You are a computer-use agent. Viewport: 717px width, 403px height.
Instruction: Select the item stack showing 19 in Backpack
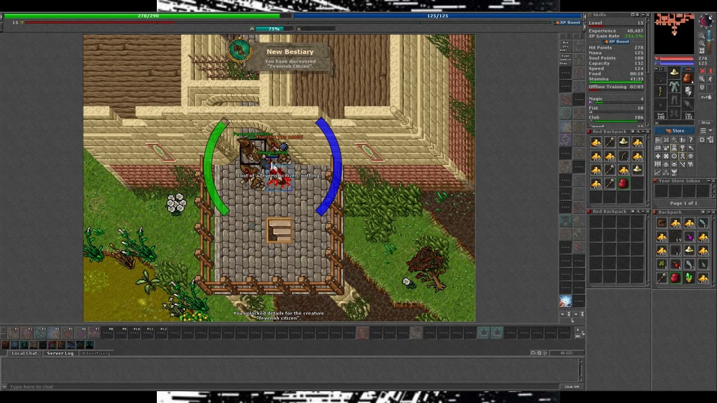pyautogui.click(x=676, y=237)
